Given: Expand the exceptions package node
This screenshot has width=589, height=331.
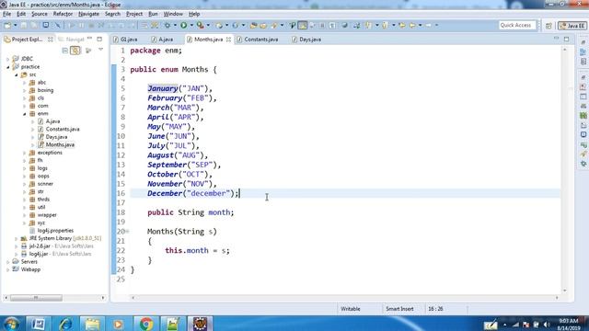Looking at the screenshot, I should (25, 153).
